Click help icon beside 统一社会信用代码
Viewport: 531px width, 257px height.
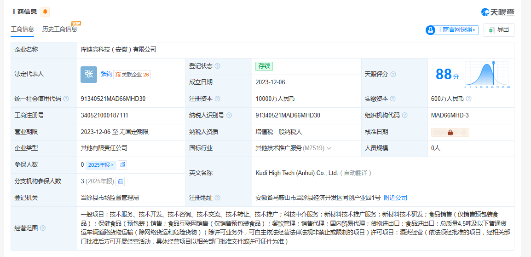tap(66, 99)
